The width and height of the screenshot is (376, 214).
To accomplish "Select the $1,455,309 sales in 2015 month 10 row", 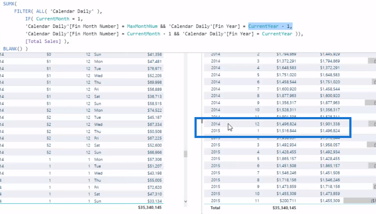I will [286, 194].
